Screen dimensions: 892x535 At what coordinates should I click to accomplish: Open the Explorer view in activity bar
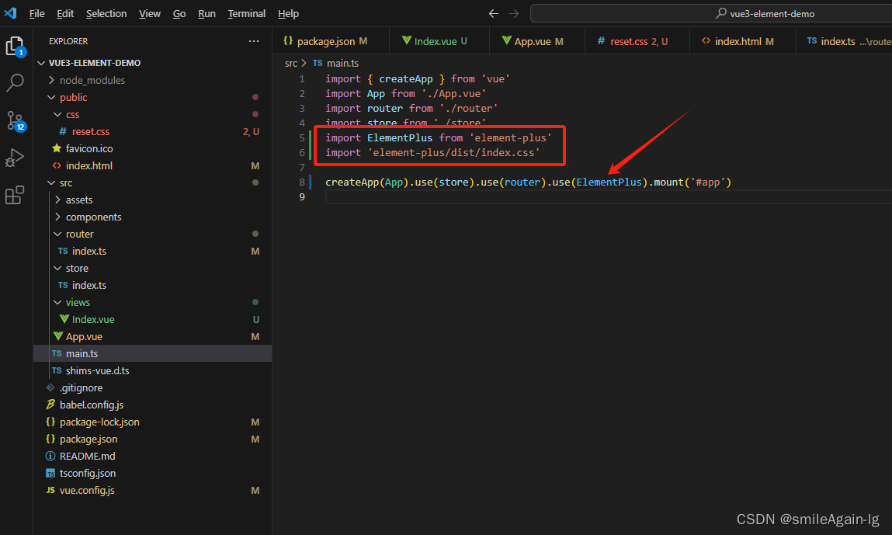coord(15,46)
